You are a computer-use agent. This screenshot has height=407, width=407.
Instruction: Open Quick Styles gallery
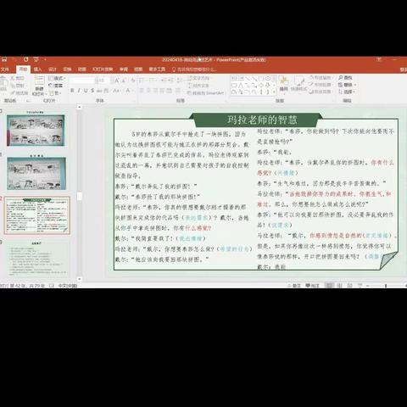(298, 84)
